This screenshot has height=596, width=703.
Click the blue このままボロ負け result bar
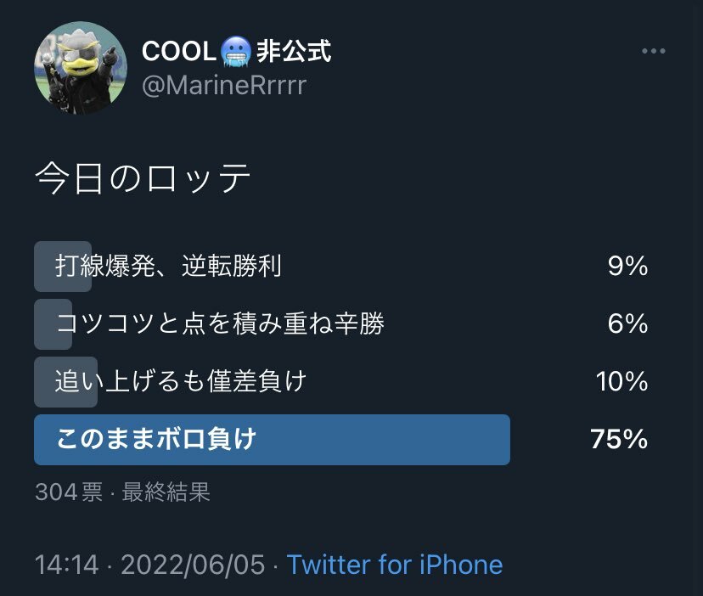[272, 439]
